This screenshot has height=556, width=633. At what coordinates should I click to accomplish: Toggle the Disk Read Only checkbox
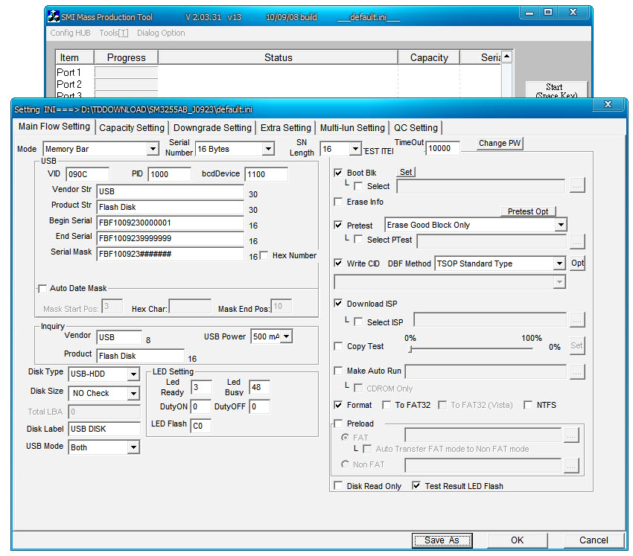click(x=339, y=486)
